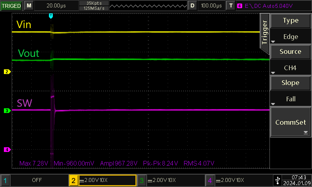This screenshot has width=312, height=187.
Task: Open the Slope menu button
Action: [x=291, y=83]
